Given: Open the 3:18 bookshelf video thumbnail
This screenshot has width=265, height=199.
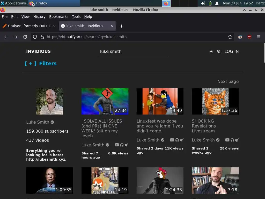Looking at the screenshot, I should point(215,181).
